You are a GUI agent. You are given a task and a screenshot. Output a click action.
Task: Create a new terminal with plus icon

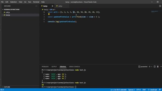click(x=150, y=67)
